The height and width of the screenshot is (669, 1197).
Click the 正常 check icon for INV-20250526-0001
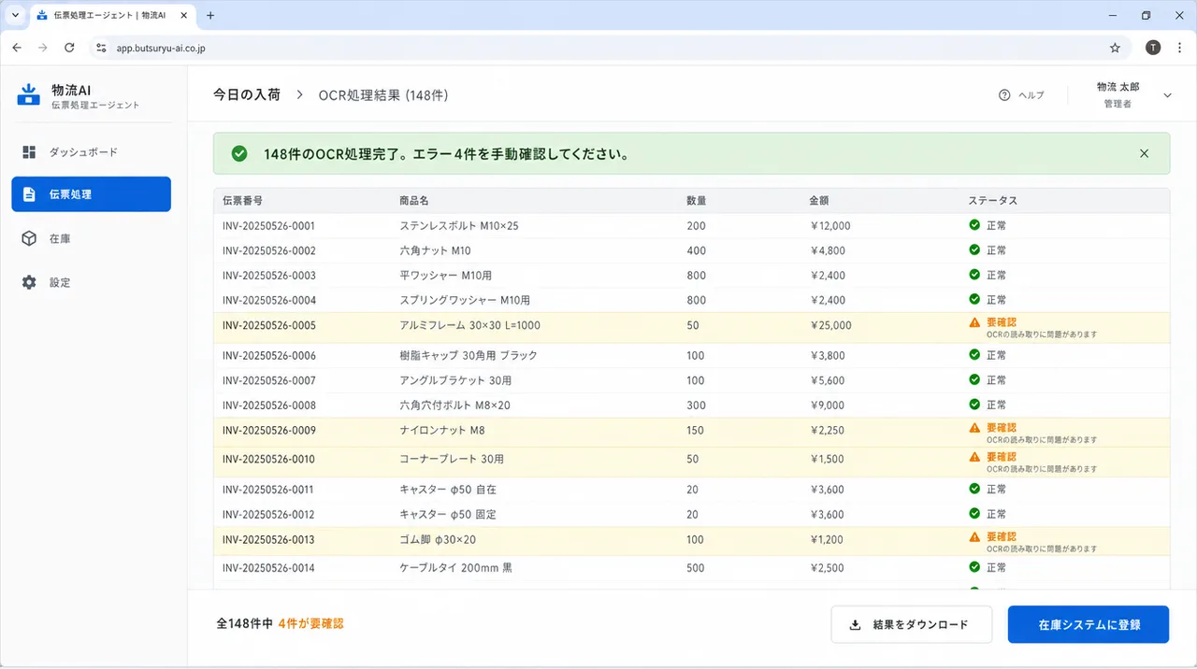point(974,225)
